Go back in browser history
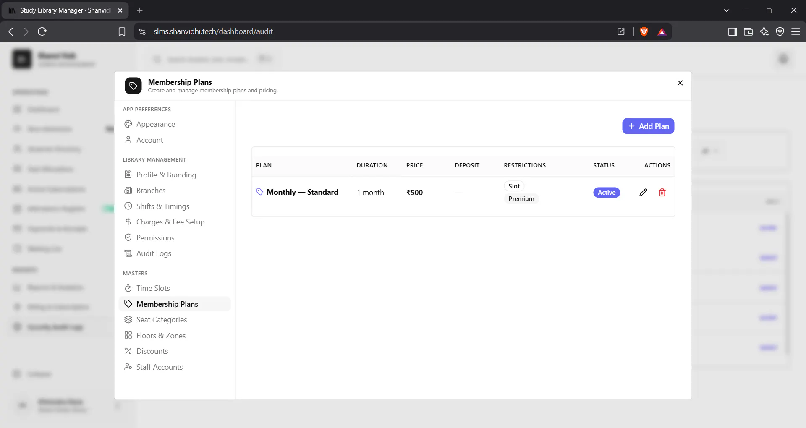Viewport: 806px width, 428px height. point(11,31)
